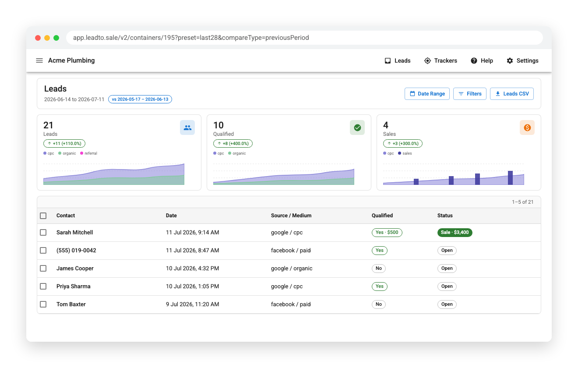Click the 9 Jul 2026, 11:20 AM date cell
The image size is (578, 368).
193,304
